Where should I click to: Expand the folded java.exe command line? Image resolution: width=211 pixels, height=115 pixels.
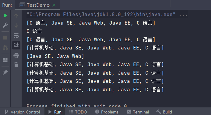pos(183,15)
